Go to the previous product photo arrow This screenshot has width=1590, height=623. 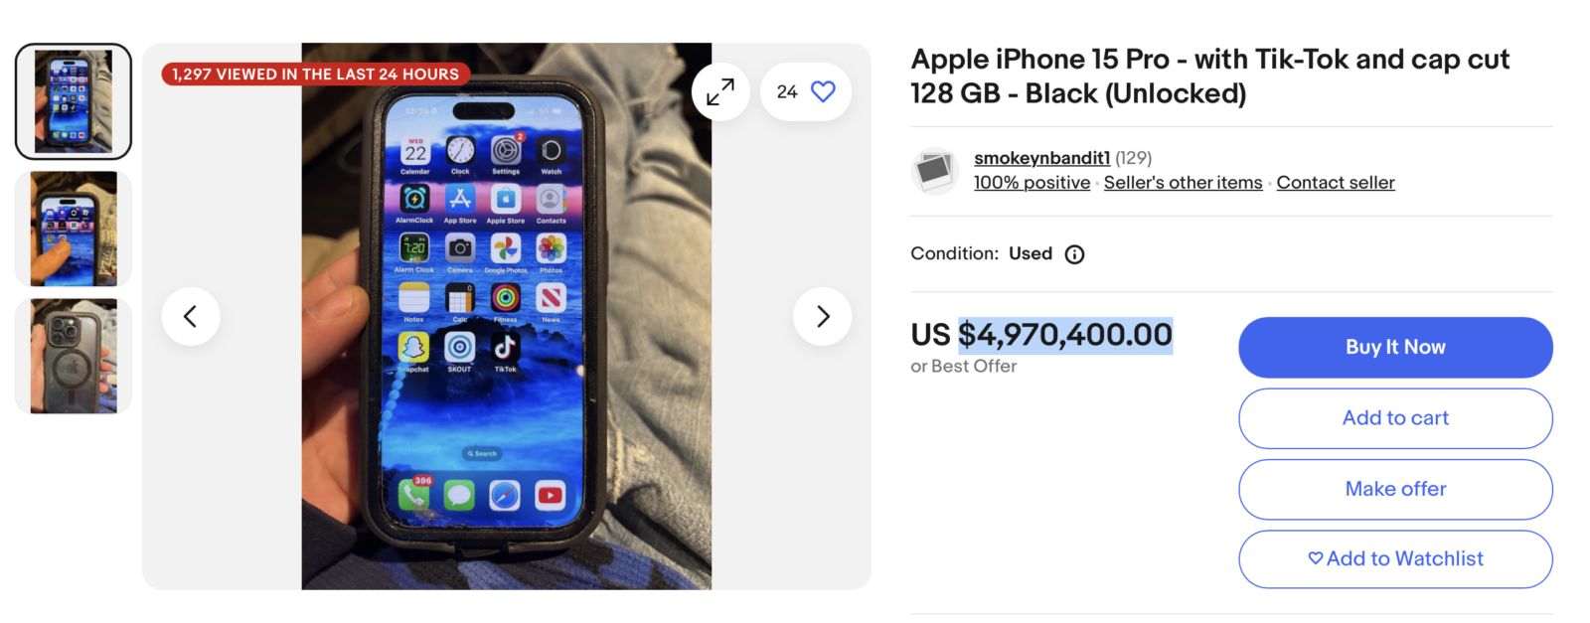point(191,316)
